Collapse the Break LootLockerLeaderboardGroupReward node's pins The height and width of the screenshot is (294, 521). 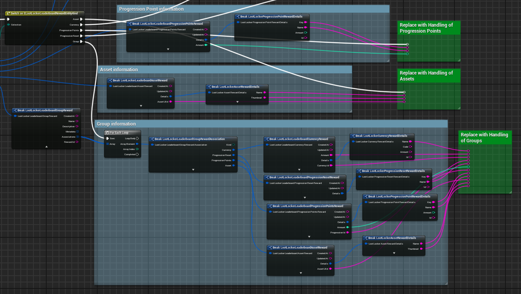(x=46, y=146)
